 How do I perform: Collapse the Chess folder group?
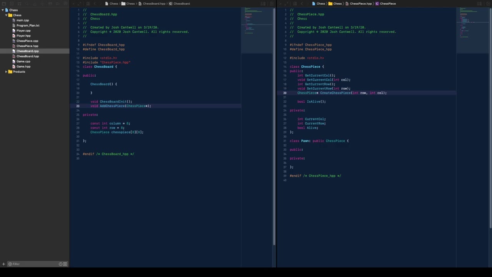tap(6, 15)
